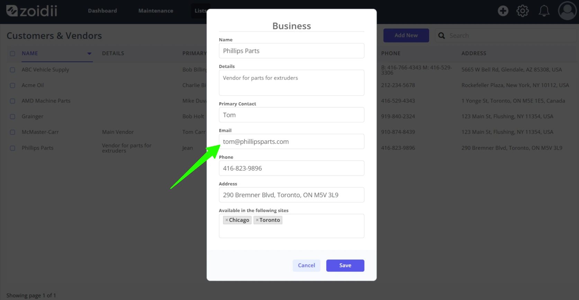This screenshot has width=579, height=300.
Task: Click phone number 212-234-5678
Action: (398, 85)
